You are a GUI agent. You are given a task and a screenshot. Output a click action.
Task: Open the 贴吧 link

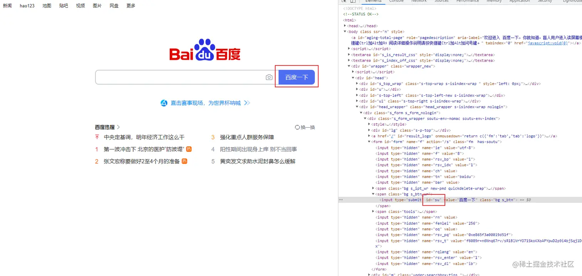(x=64, y=6)
